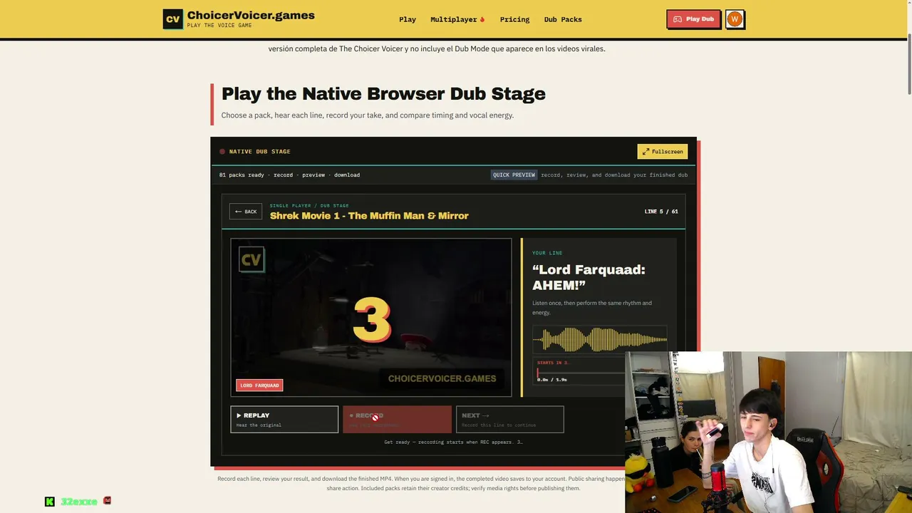Open the Multiplayer nav item
Image resolution: width=912 pixels, height=513 pixels.
(x=457, y=19)
